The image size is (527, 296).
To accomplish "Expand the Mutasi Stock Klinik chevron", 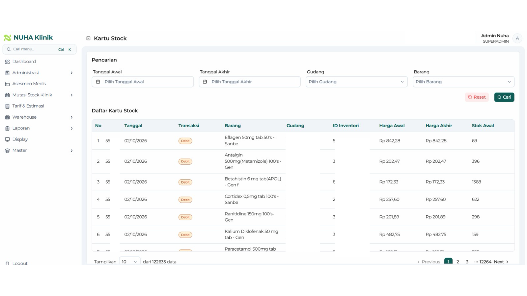I will (x=71, y=95).
